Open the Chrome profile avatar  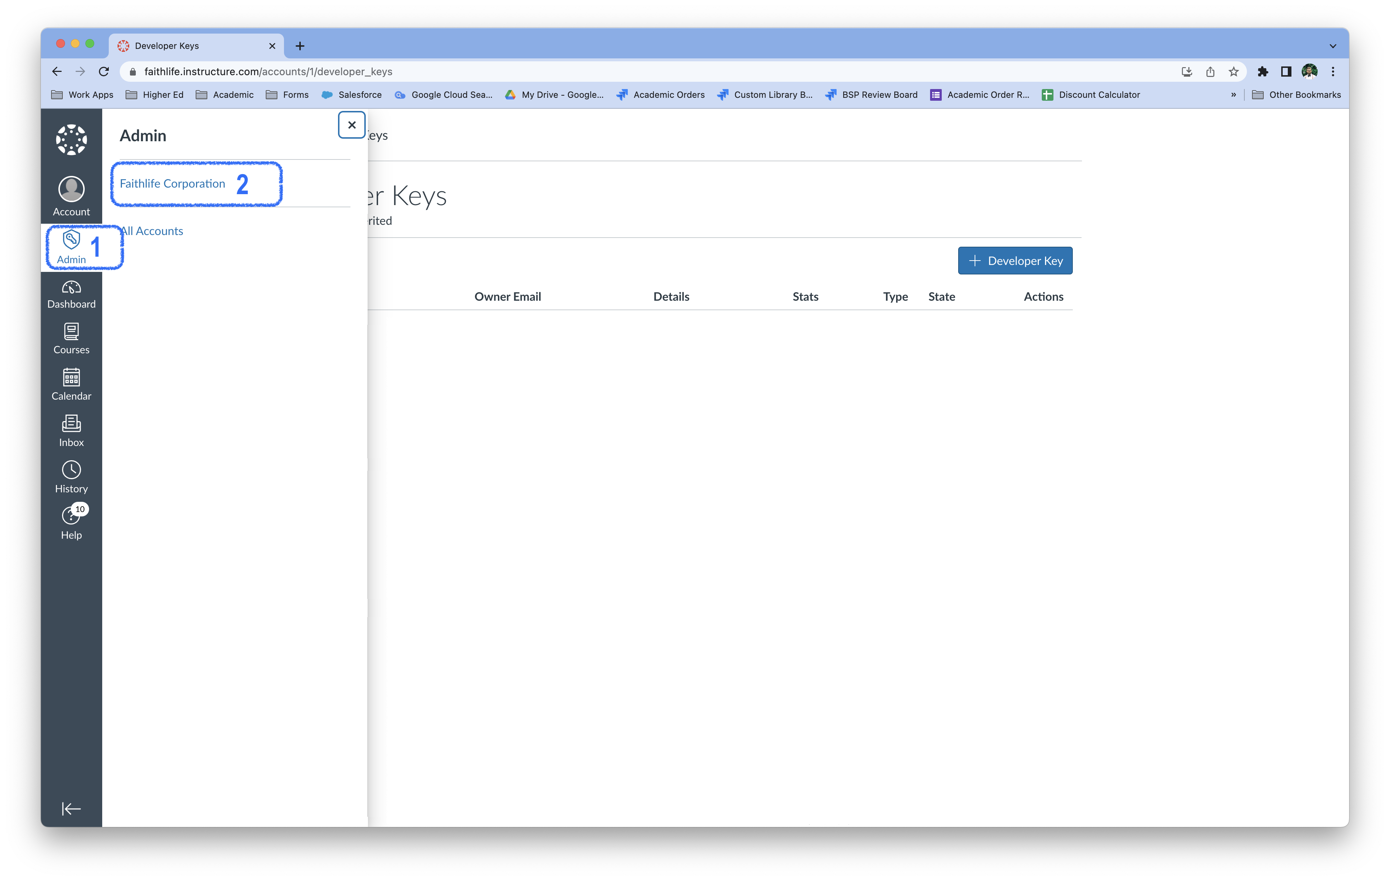pos(1309,71)
